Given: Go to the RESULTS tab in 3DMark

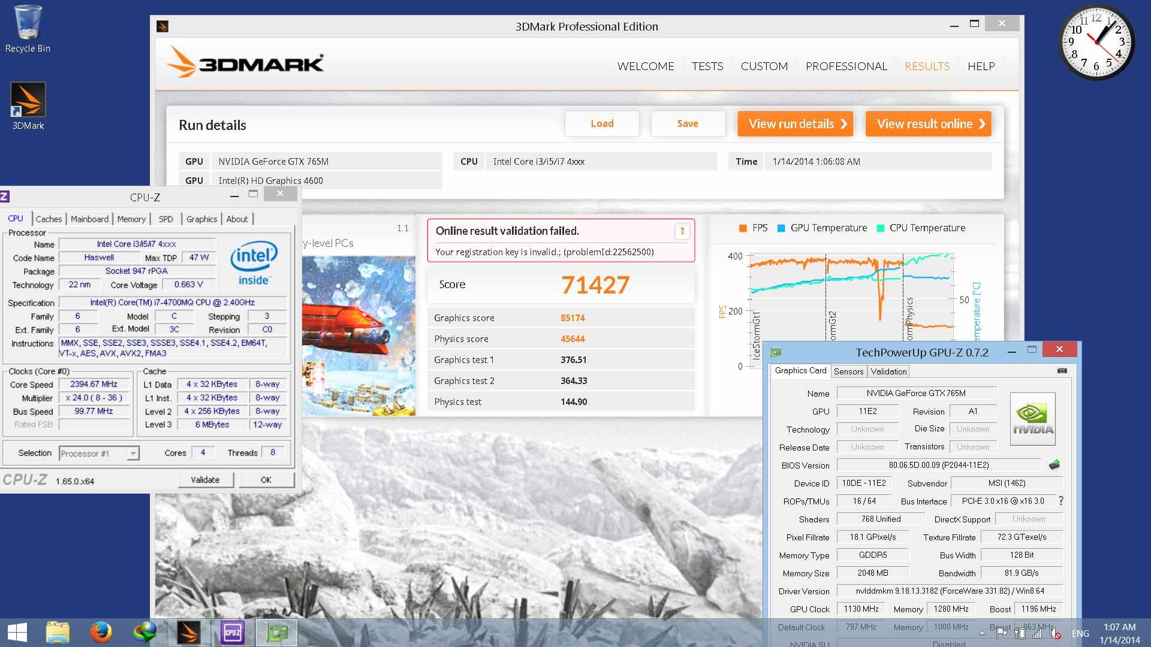Looking at the screenshot, I should (x=927, y=66).
